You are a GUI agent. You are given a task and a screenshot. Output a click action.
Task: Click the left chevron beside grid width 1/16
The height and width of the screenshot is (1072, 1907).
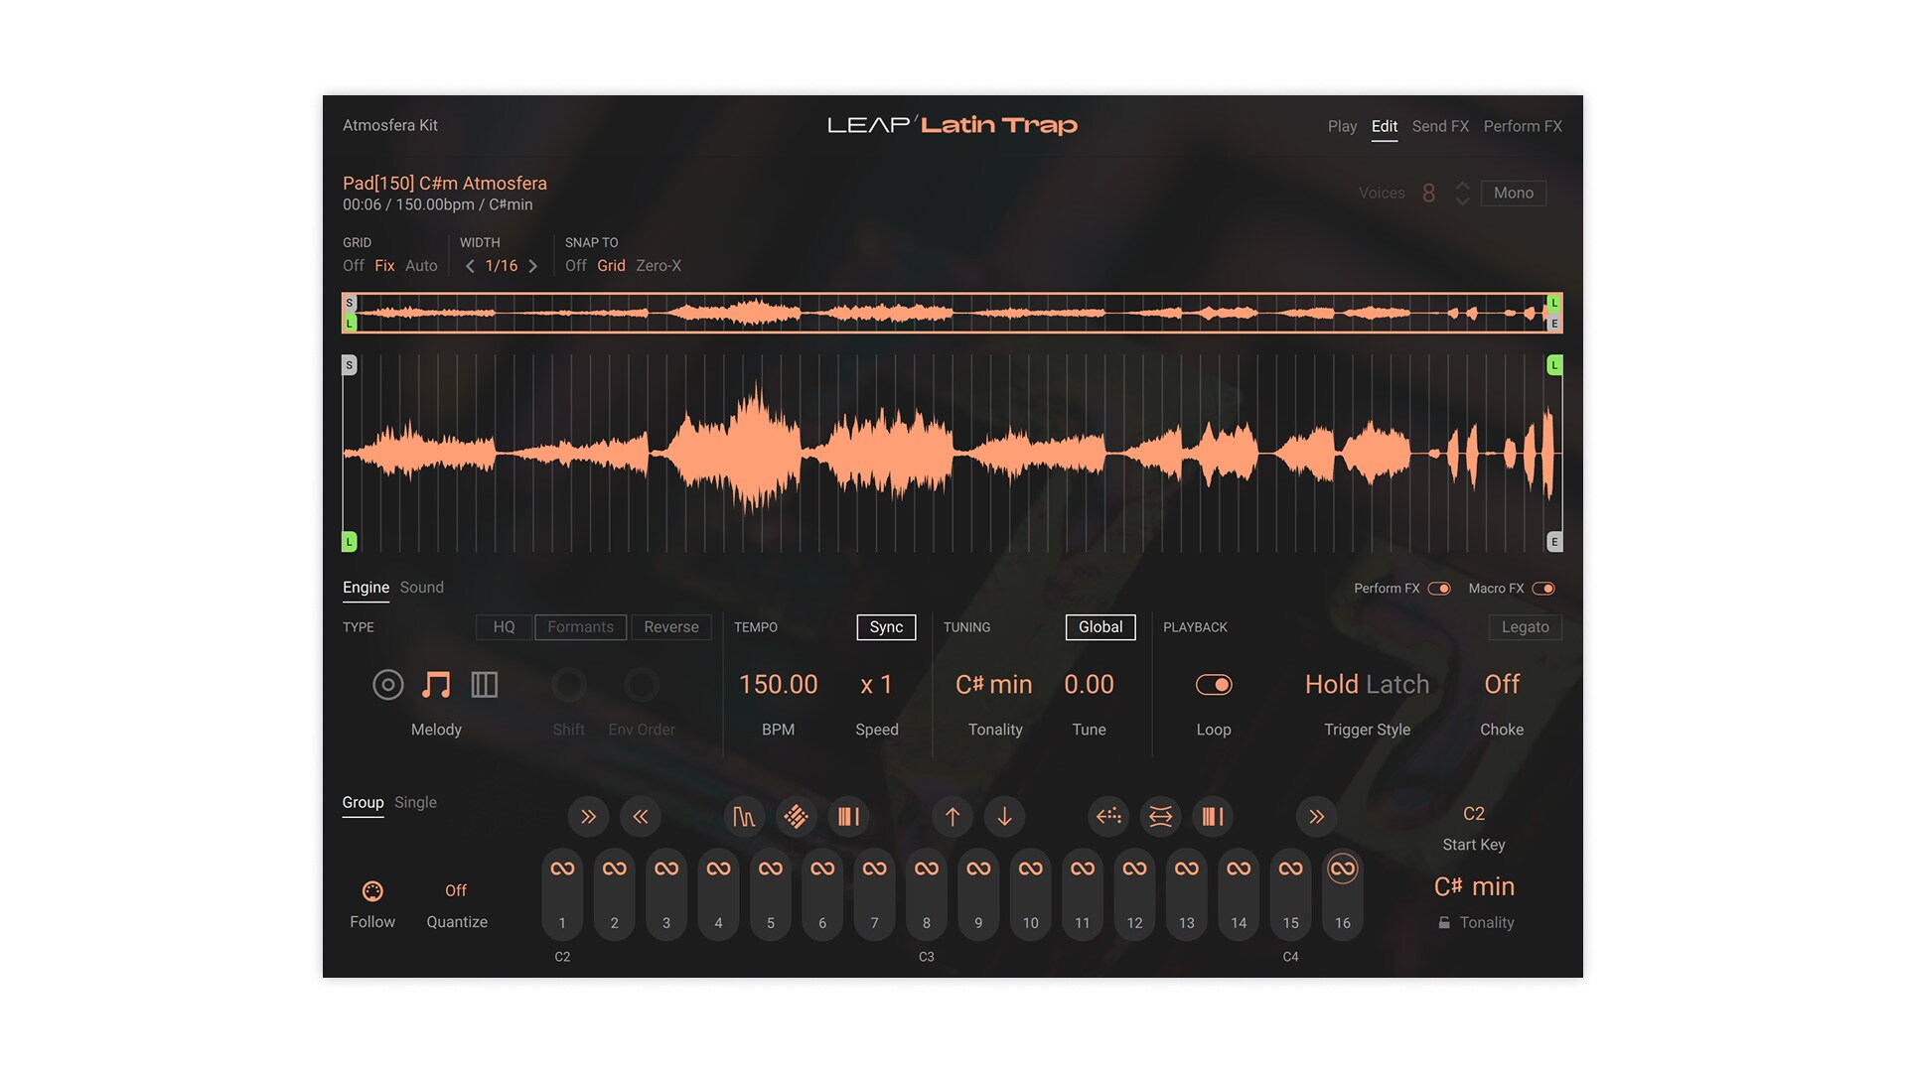[x=470, y=266]
